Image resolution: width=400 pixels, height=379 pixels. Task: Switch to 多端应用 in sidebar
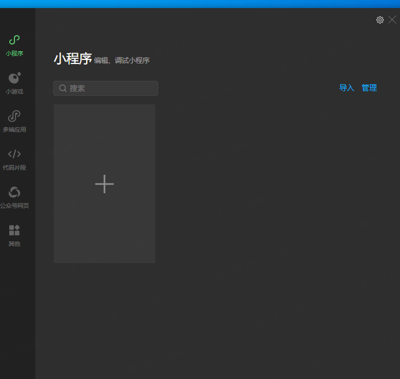click(14, 121)
